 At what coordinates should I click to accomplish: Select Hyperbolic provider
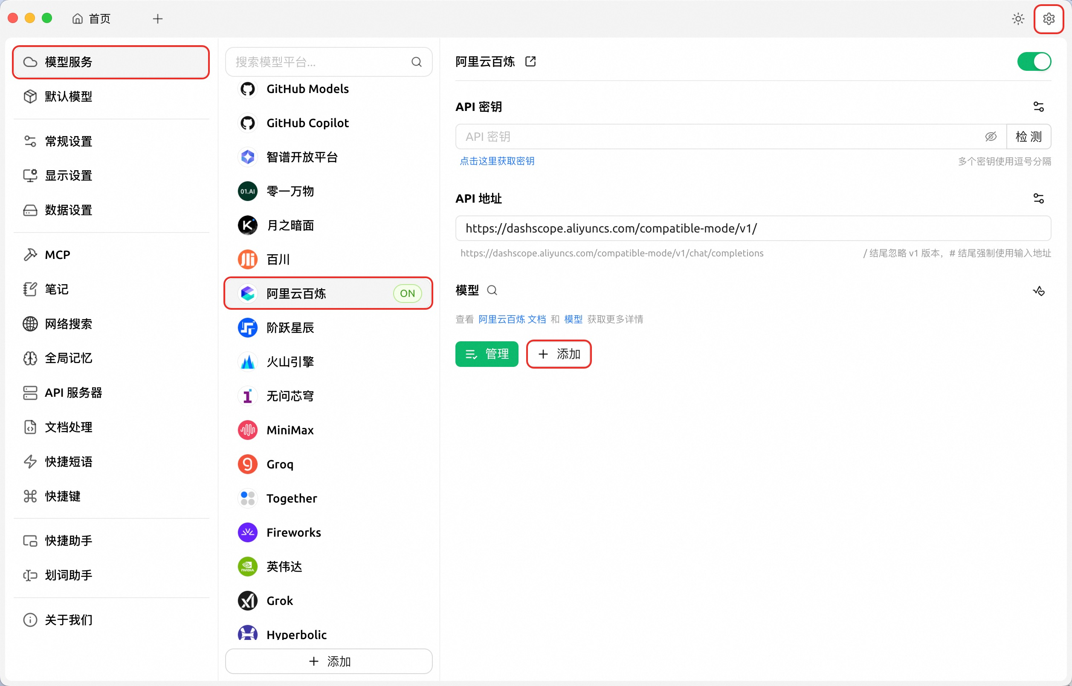click(x=328, y=633)
